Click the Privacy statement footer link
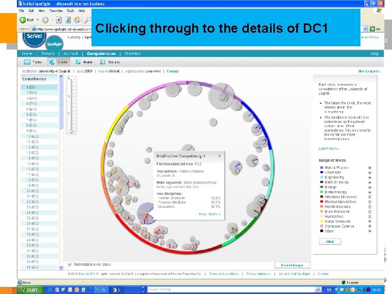 coord(258,274)
